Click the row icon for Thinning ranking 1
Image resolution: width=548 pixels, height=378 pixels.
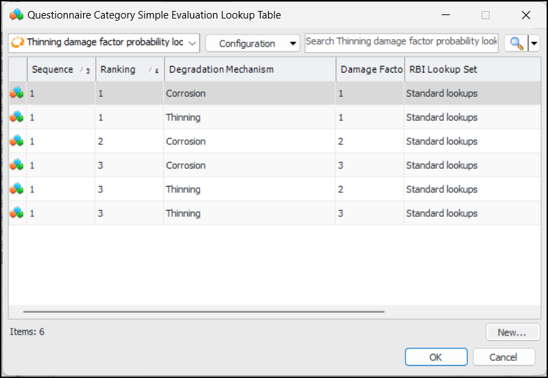click(16, 117)
